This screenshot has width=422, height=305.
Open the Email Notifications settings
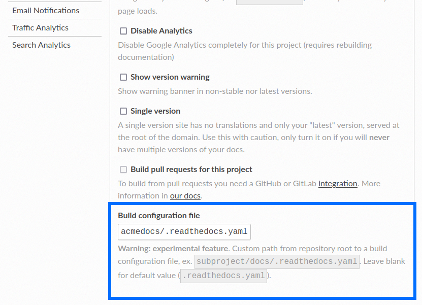tap(45, 10)
